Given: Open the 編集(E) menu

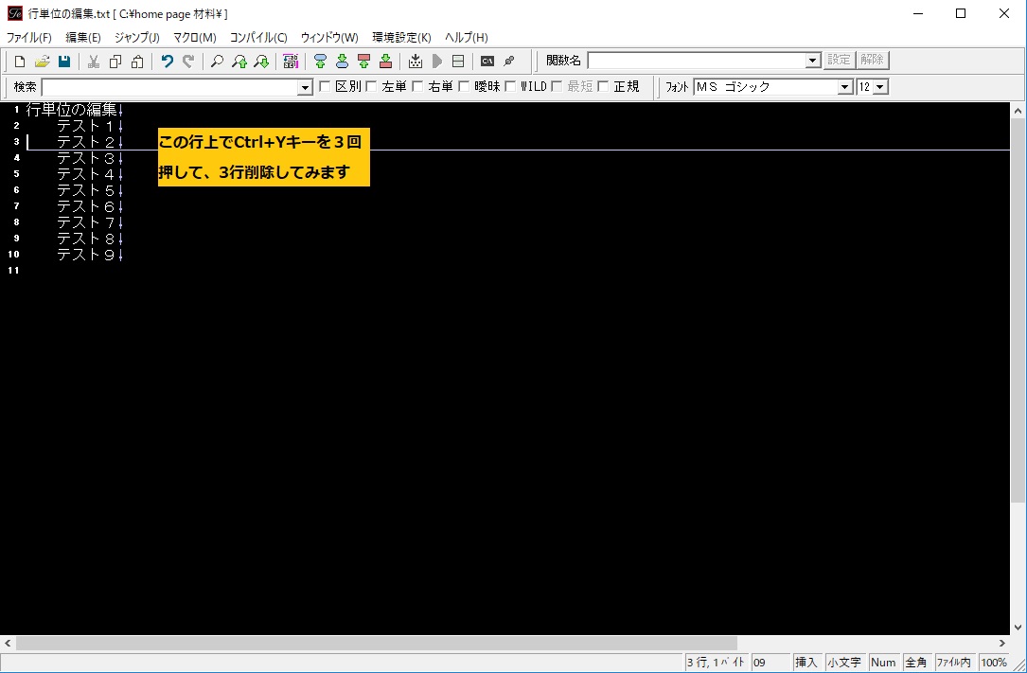Looking at the screenshot, I should click(82, 38).
